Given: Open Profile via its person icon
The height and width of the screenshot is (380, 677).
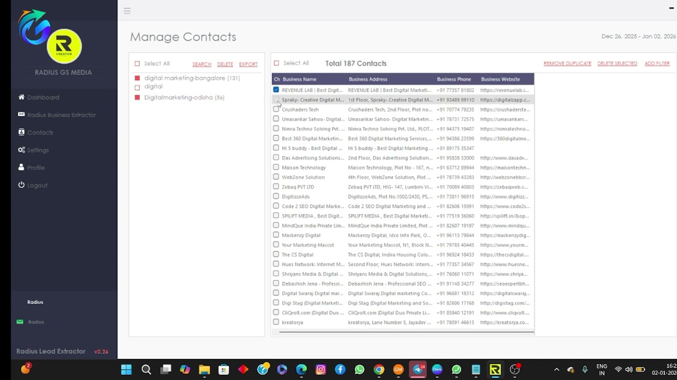Looking at the screenshot, I should pos(21,167).
